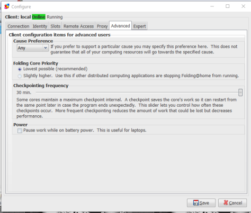This screenshot has width=251, height=213.
Task: Click the Folding Core Priority heading
Action: coord(35,63)
